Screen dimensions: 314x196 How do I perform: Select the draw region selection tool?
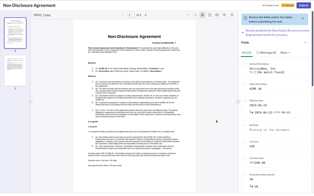point(195,15)
